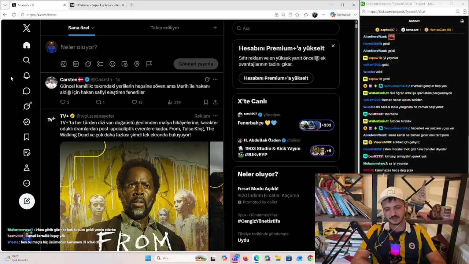Screen dimensions: 469x264
Task: Expand the Sana özel feed dropdown
Action: click(x=93, y=28)
